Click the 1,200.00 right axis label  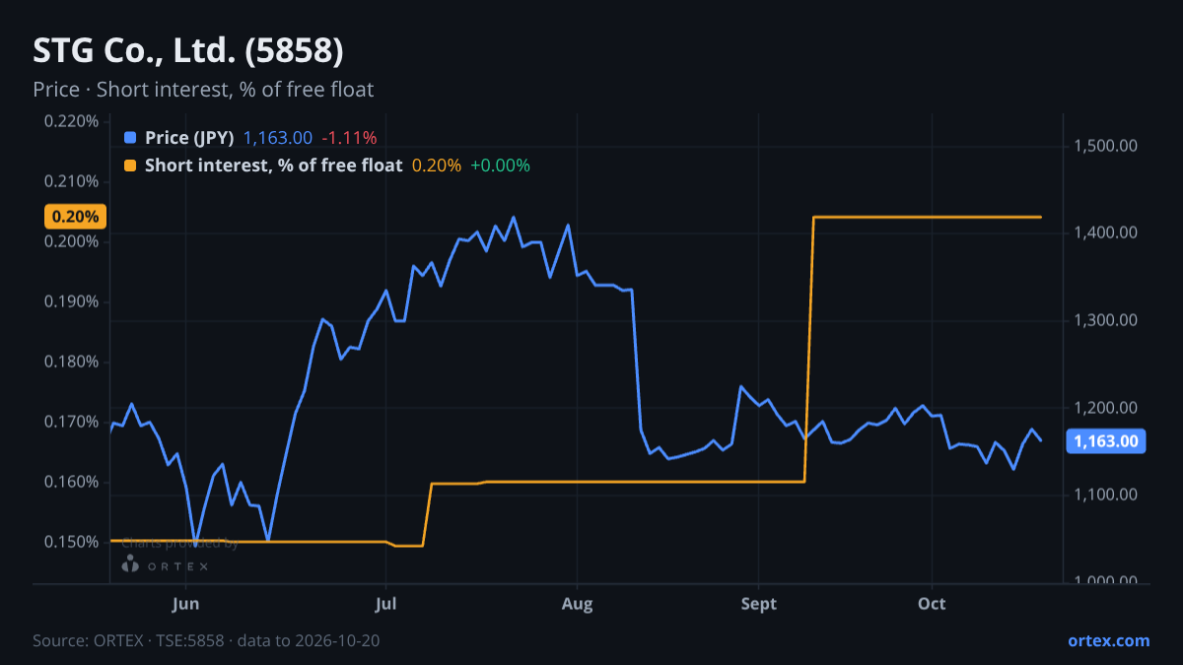pos(1104,407)
